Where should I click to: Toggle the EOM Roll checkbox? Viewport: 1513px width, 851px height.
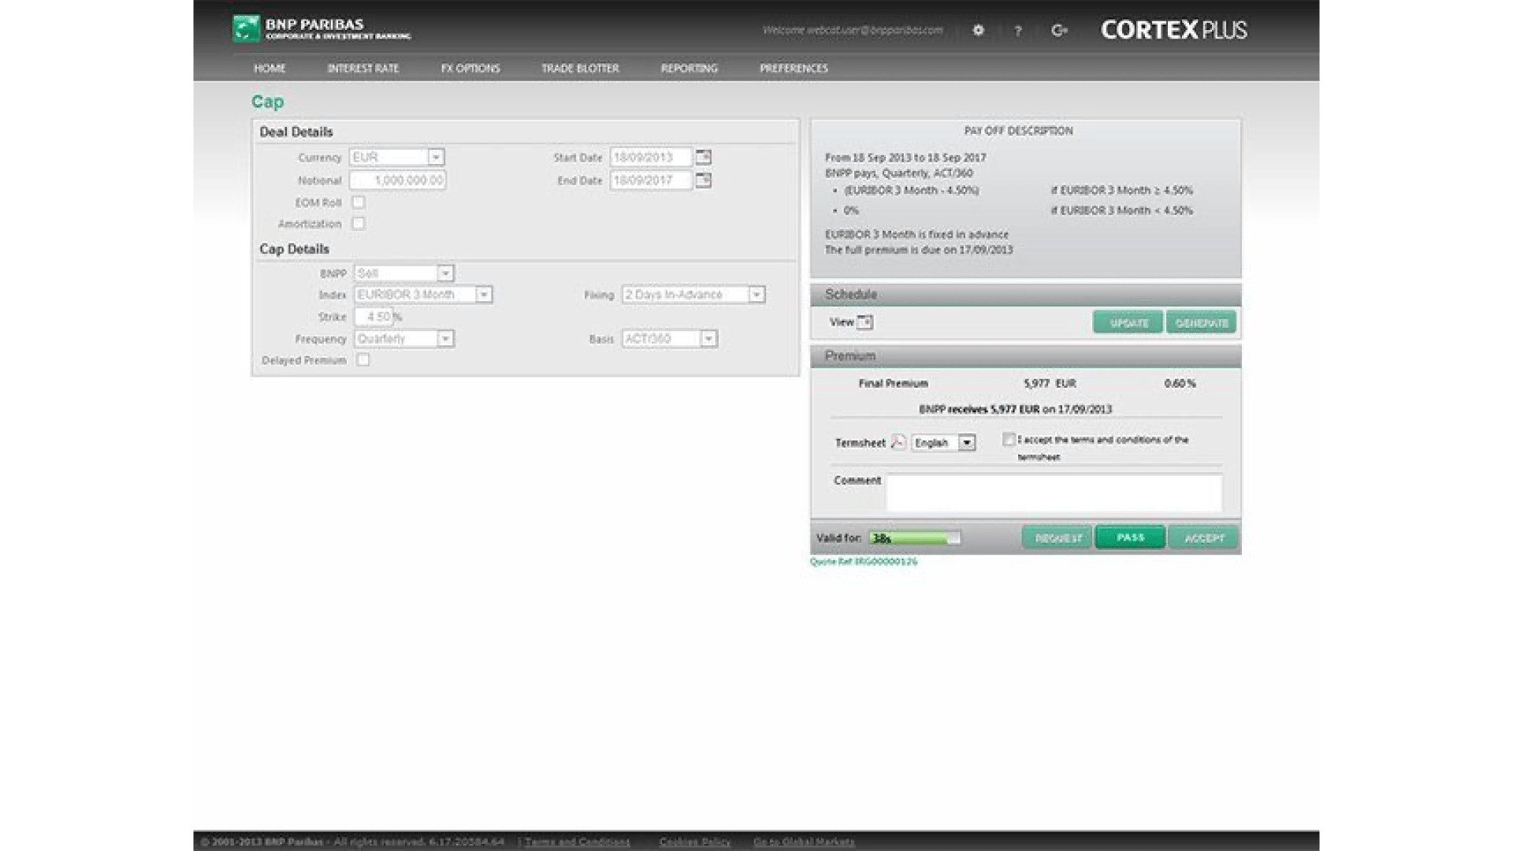pos(359,203)
